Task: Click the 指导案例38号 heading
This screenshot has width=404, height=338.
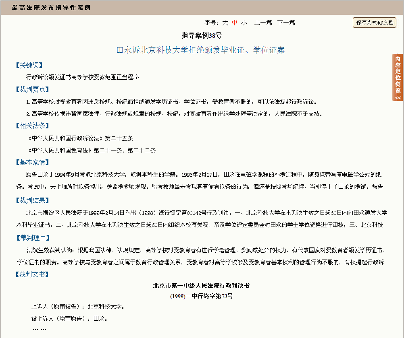Action: (202, 35)
